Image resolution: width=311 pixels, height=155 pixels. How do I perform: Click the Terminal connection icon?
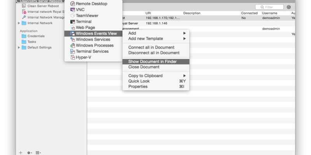pyautogui.click(x=73, y=22)
